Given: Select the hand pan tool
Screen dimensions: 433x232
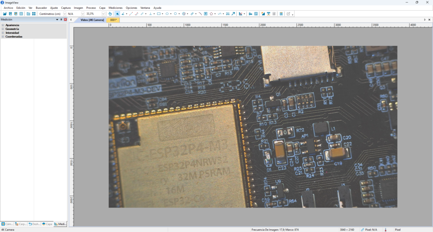Looking at the screenshot, I should tap(110, 14).
